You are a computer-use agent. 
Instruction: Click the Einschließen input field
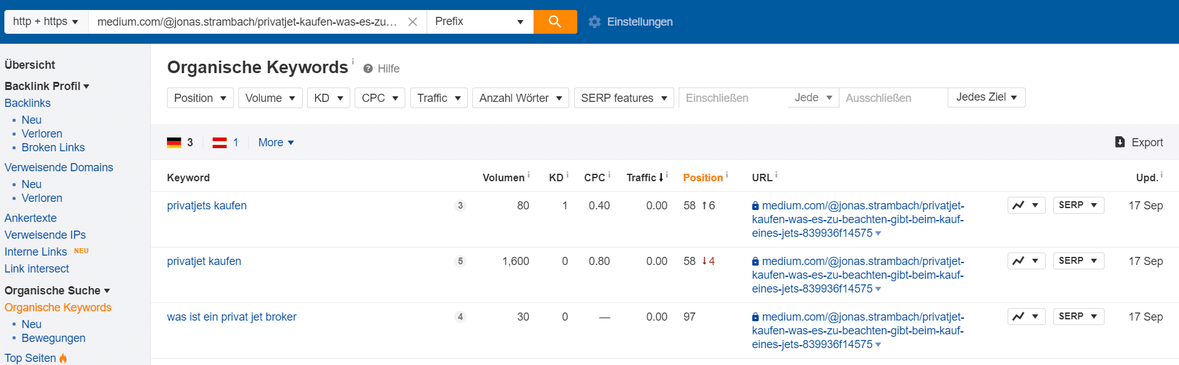tap(733, 98)
